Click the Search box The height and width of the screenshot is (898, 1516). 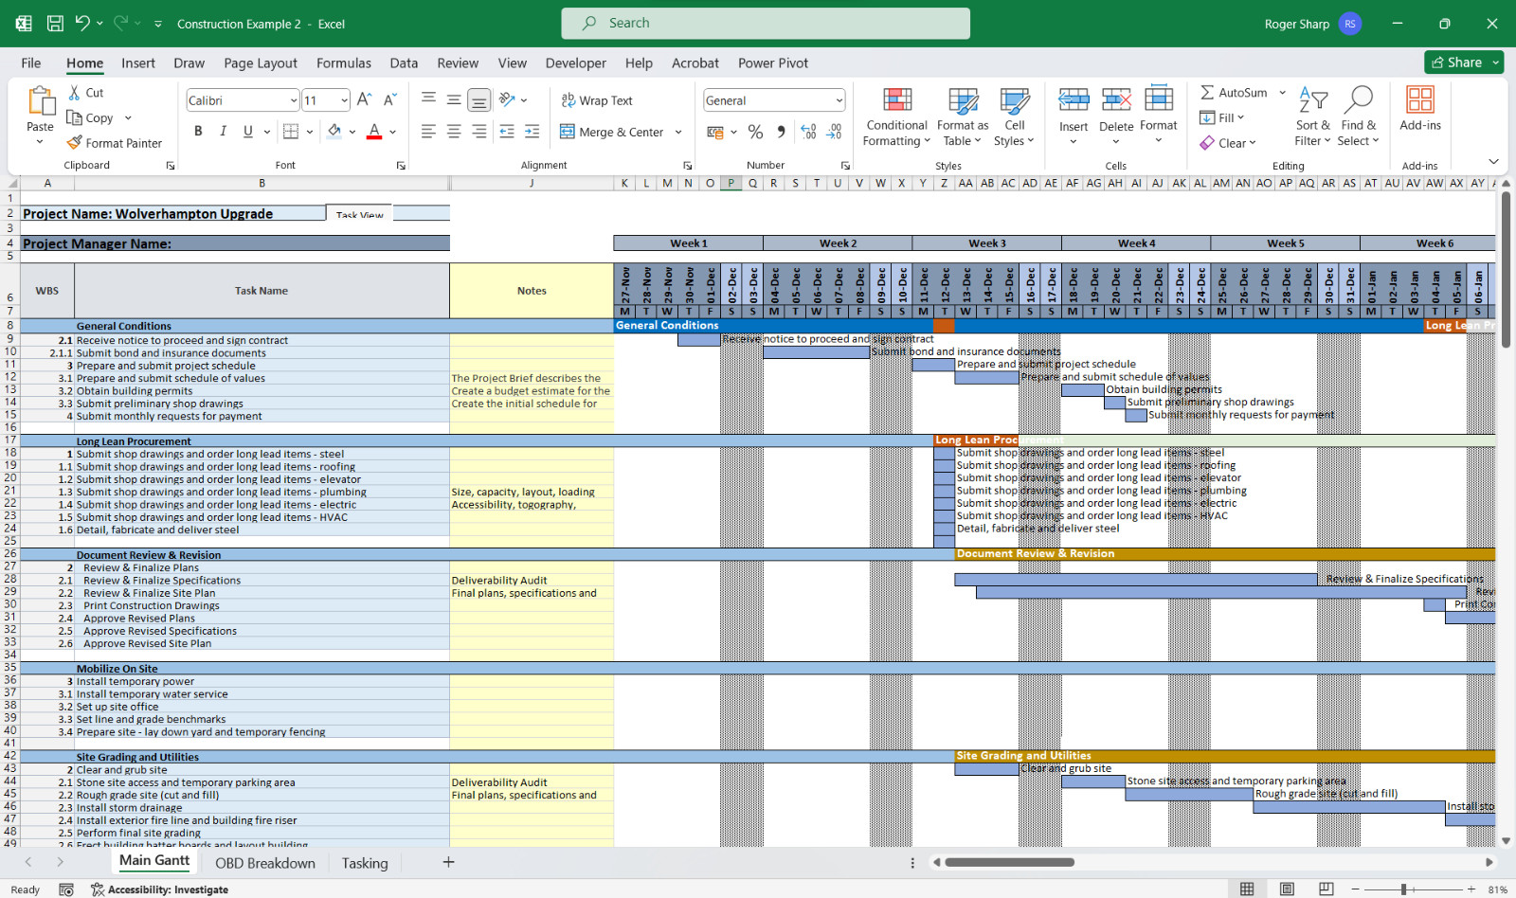tap(766, 24)
